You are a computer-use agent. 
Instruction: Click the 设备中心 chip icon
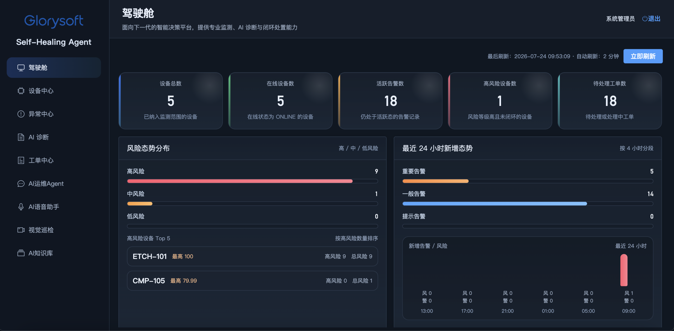tap(21, 91)
